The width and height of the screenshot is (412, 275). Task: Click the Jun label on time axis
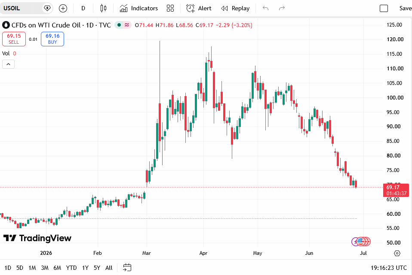309,253
